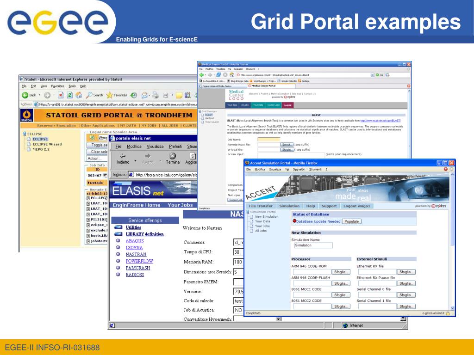
Task: Click the Refresh icon in Statoil IE toolbar
Action: 69,95
